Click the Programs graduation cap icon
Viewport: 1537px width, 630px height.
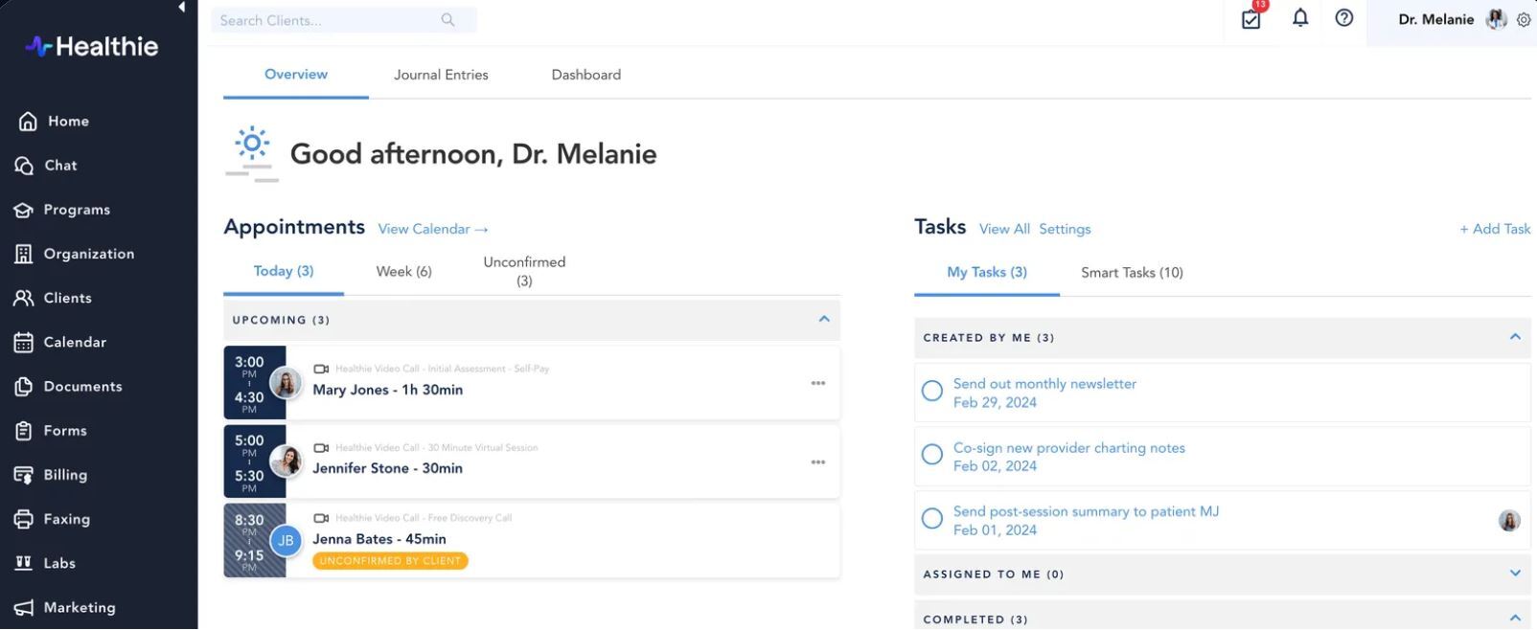coord(24,210)
